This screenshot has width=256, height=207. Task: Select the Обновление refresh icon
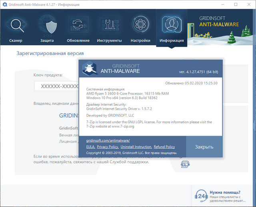pyautogui.click(x=78, y=26)
